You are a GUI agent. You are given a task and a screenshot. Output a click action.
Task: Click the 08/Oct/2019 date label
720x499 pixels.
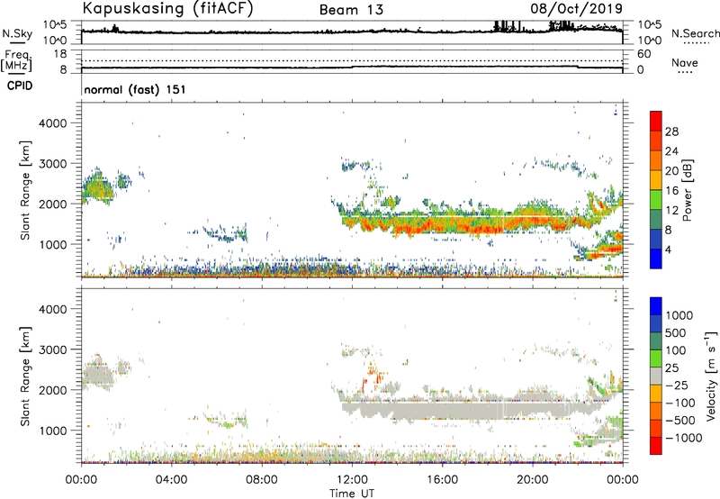coord(576,8)
